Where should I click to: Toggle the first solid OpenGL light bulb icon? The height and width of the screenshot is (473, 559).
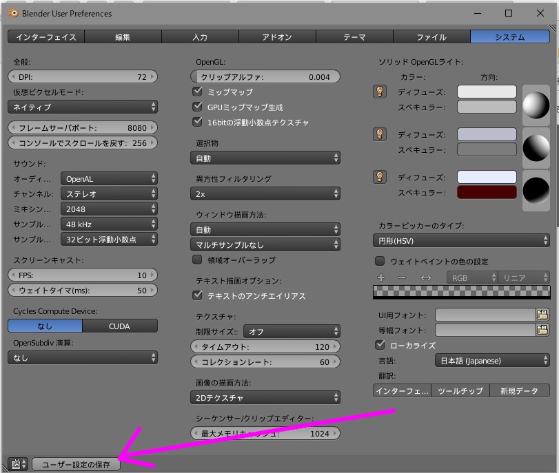coord(380,92)
